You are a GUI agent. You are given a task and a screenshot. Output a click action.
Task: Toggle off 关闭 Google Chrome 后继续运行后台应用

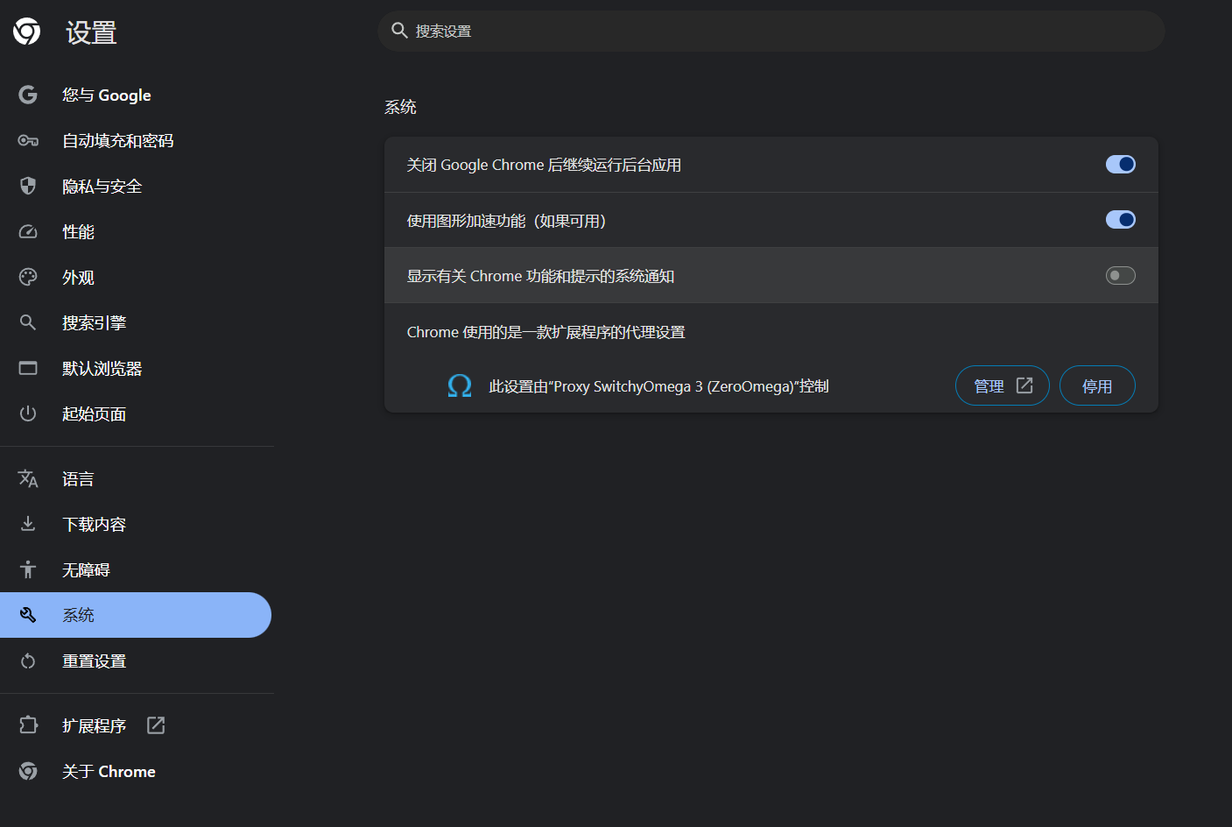point(1121,165)
